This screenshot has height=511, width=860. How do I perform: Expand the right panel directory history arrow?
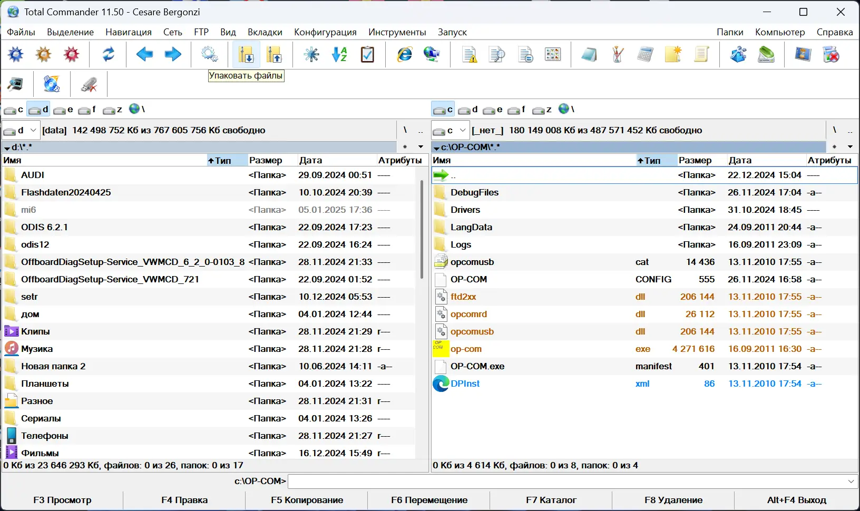(x=850, y=147)
